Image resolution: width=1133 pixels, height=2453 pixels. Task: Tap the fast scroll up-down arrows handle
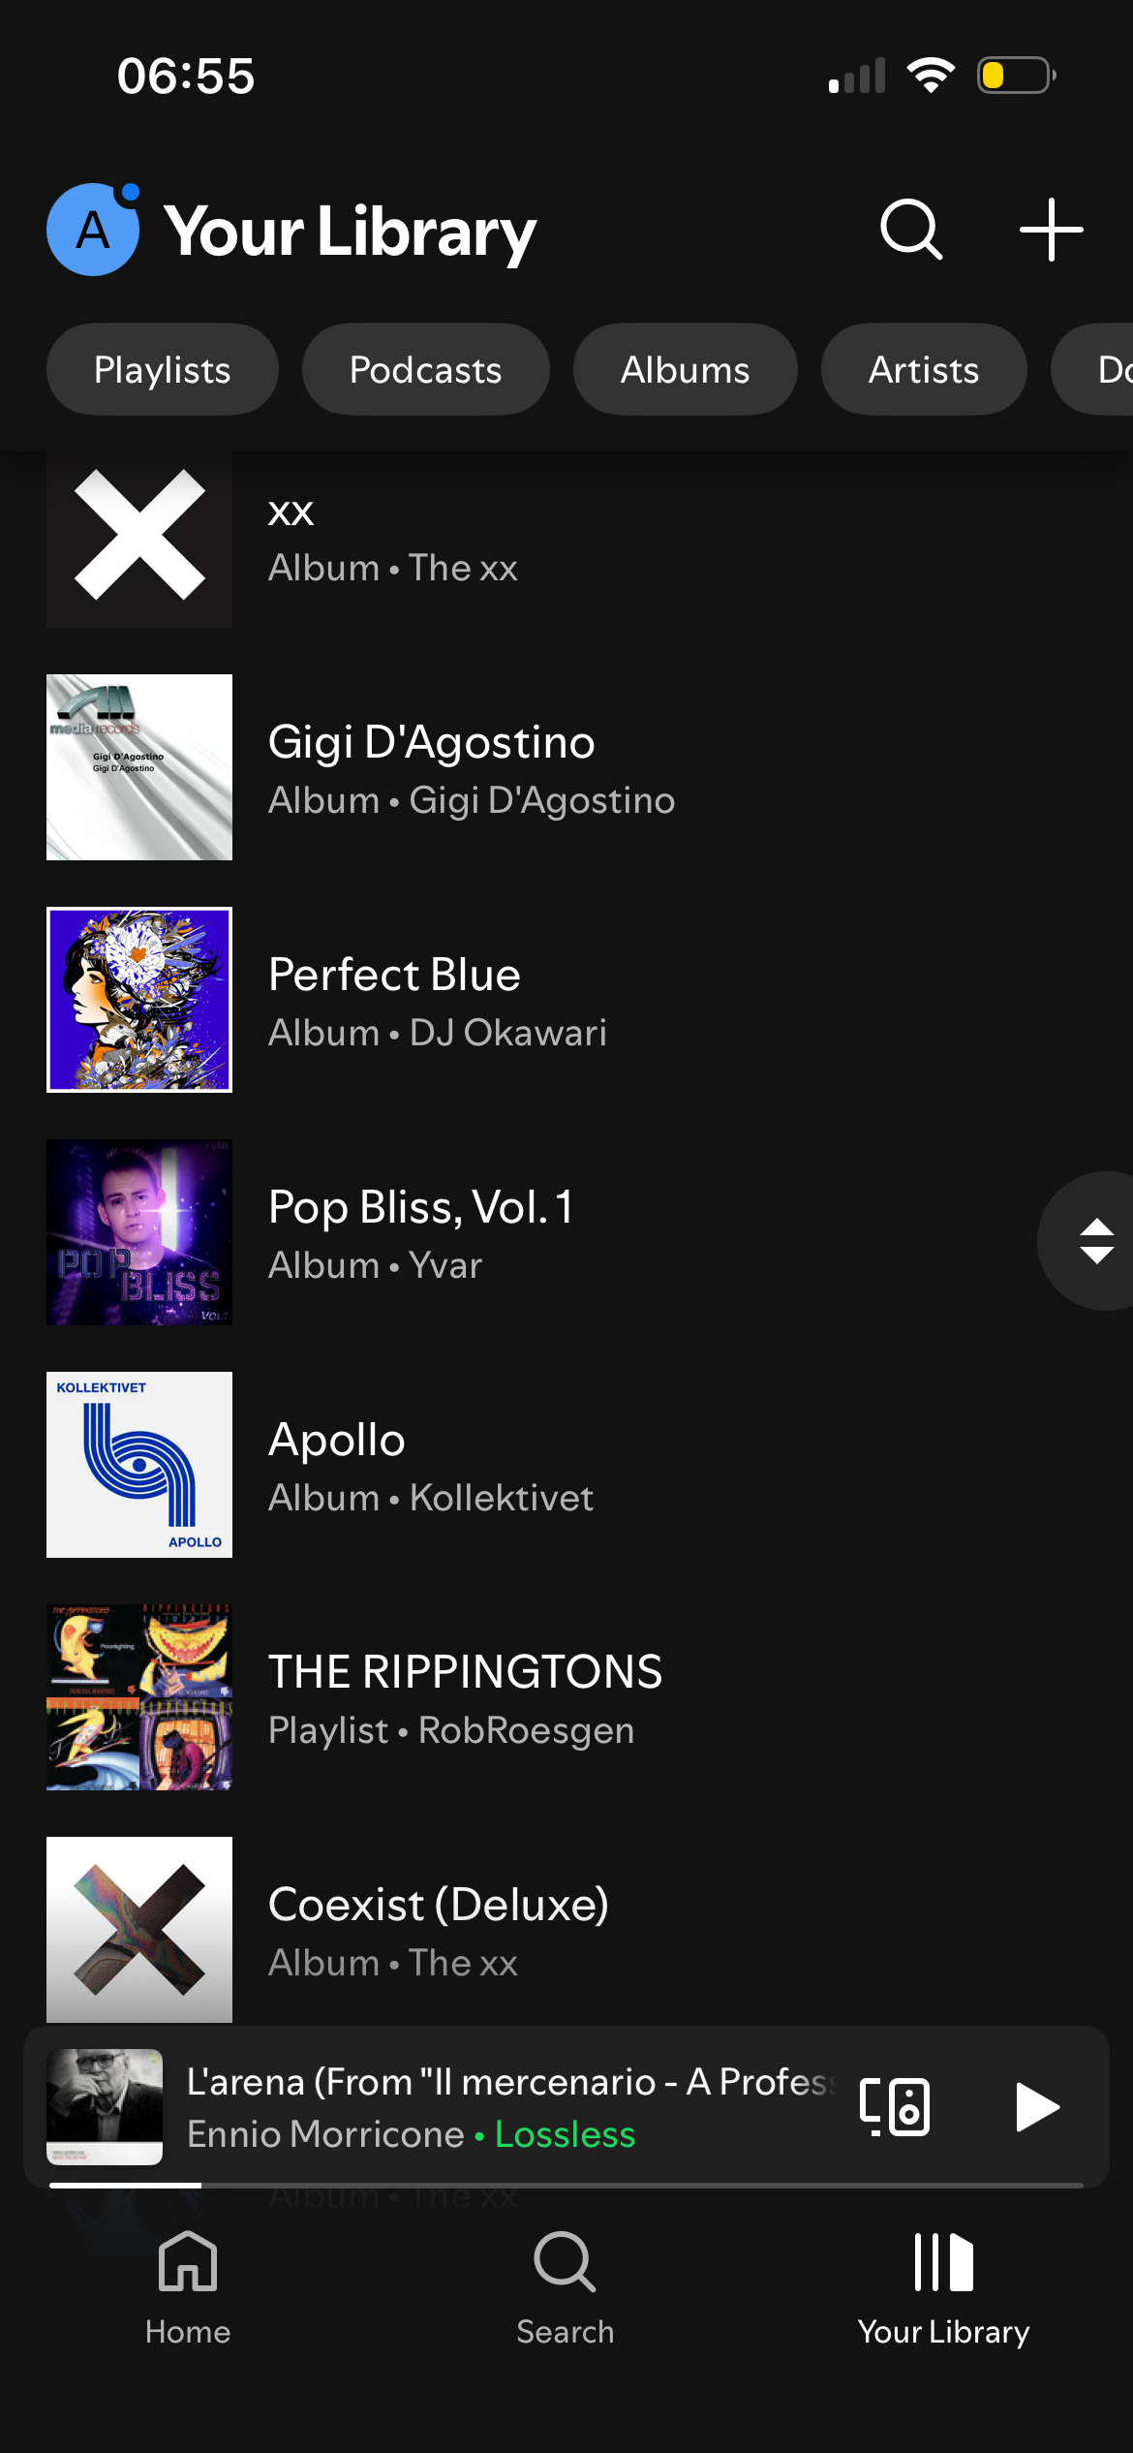(x=1095, y=1241)
